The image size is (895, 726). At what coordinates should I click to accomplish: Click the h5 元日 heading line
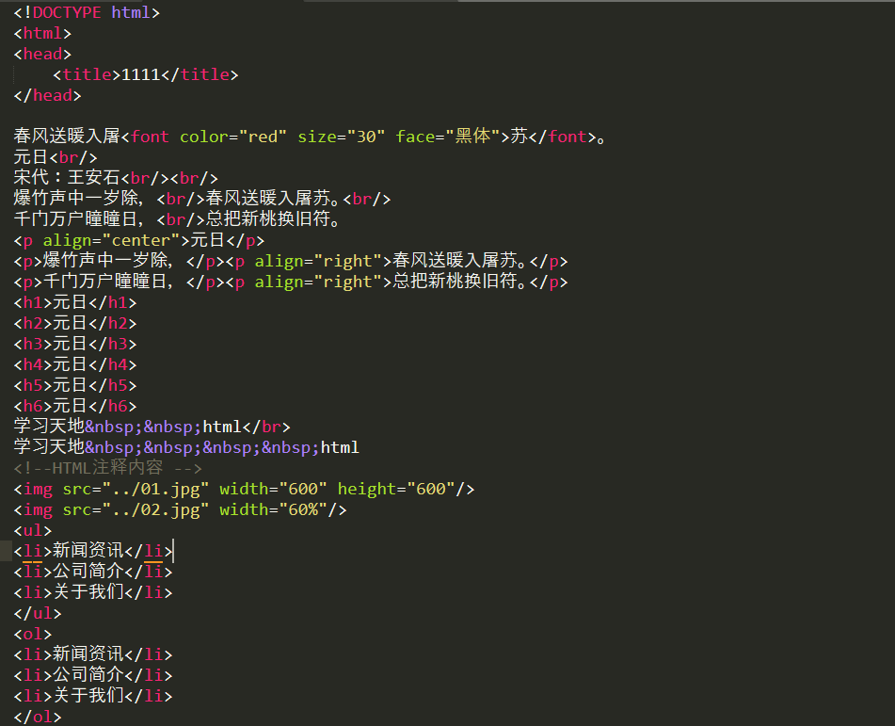74,385
